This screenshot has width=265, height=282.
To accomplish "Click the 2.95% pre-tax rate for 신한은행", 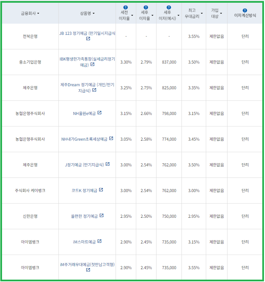I will click(x=126, y=216).
